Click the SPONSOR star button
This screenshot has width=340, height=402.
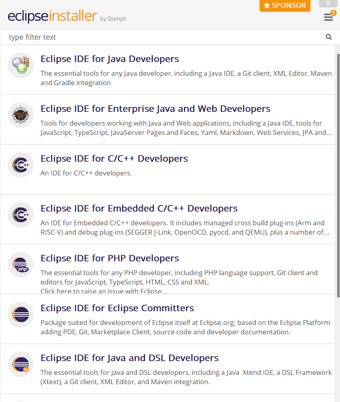(285, 5)
